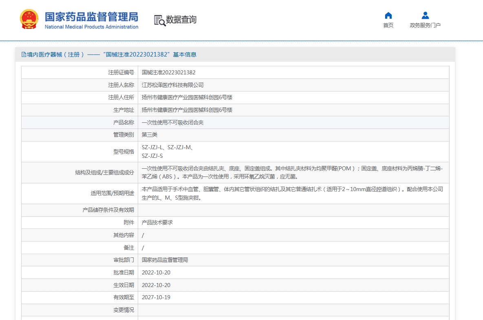Click the 产品储存条件及有效期 label
The height and width of the screenshot is (320, 483).
pos(108,210)
